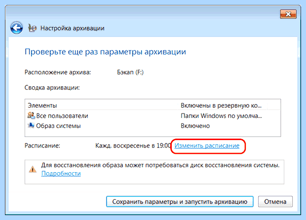Viewport: 306px width, 220px height.
Task: Click the Папки Windows по умолча... value
Action: pos(221,116)
